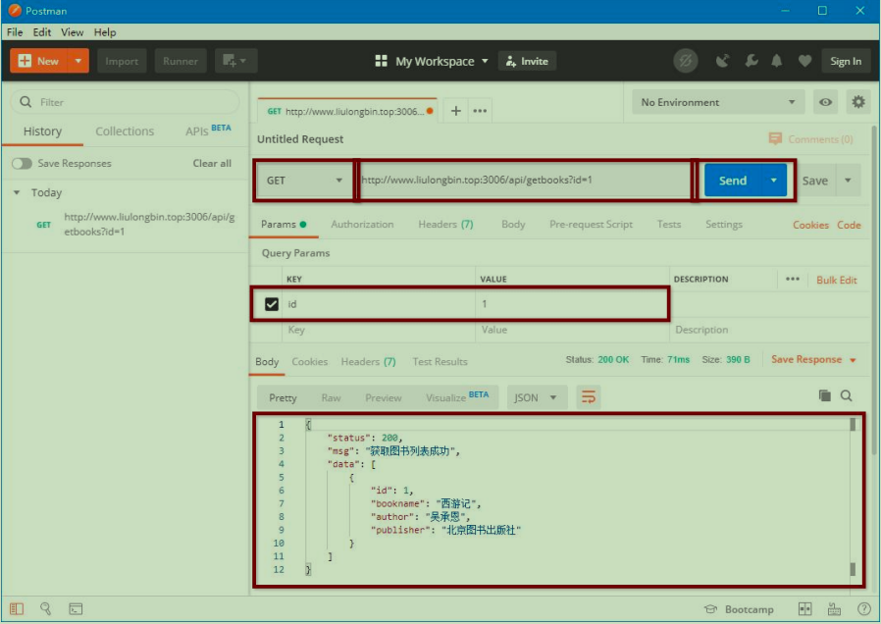
Task: Click the Comments speech bubble icon
Action: 775,138
